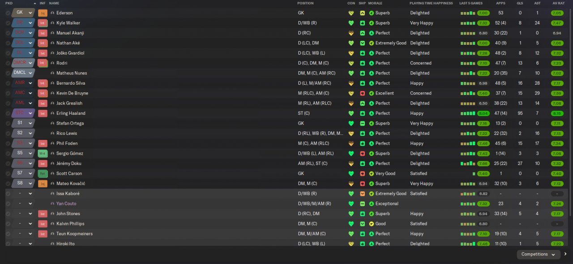Screen dimensions: 573x264
Task: Click the Int status icon for Kyle Walker
Action: point(43,23)
